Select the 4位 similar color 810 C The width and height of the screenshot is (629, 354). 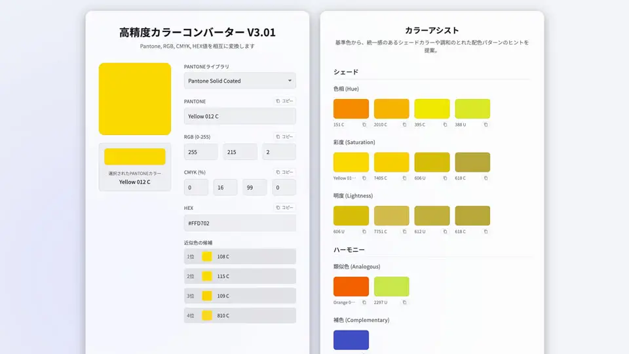240,315
